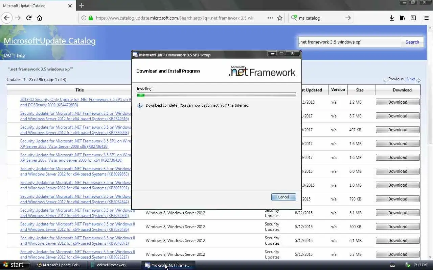433x270 pixels.
Task: Open the KB2736416 x86 update title link
Action: click(x=76, y=144)
